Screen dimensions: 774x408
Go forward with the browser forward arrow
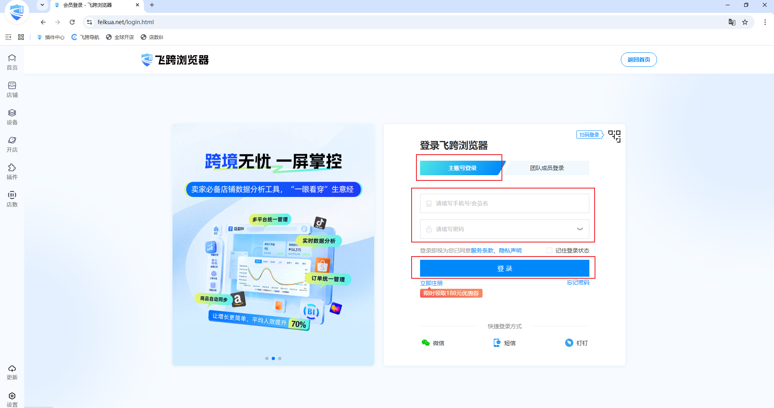pyautogui.click(x=58, y=22)
